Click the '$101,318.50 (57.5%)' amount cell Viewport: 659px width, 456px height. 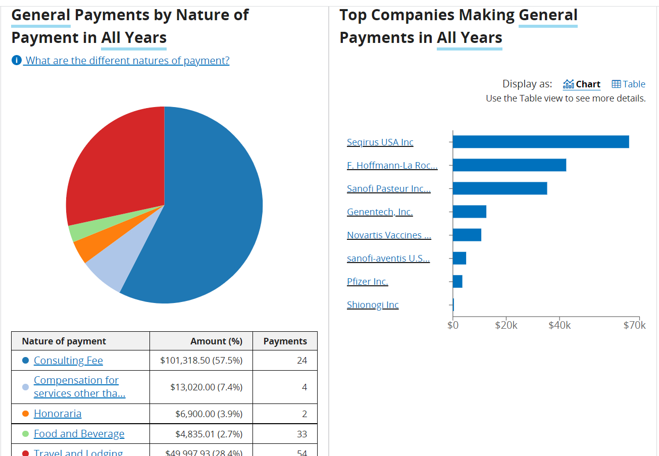pyautogui.click(x=201, y=361)
